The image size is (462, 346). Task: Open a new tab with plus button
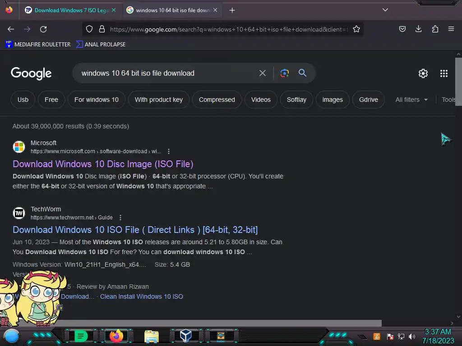[232, 10]
